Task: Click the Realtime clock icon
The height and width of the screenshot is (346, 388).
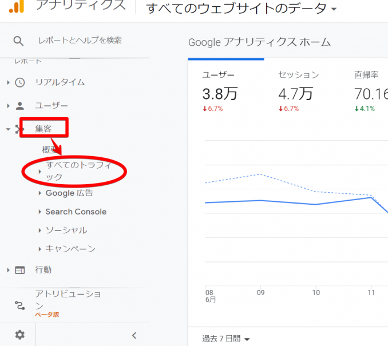Action: 20,82
